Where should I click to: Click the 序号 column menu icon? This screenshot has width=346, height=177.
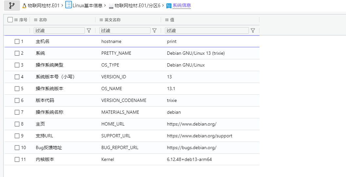click(16, 20)
